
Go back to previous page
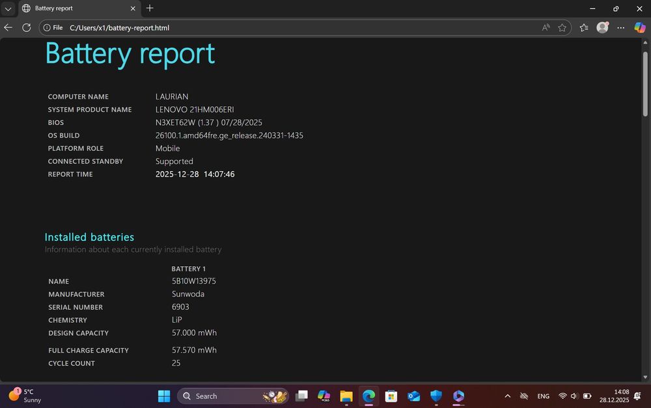[x=8, y=28]
